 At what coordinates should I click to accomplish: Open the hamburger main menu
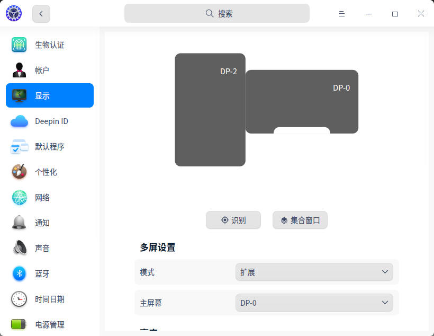(342, 14)
